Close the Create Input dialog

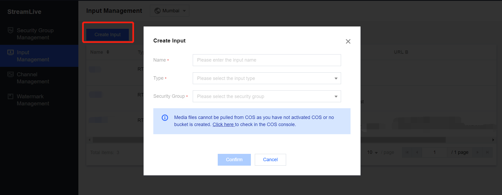click(x=348, y=41)
